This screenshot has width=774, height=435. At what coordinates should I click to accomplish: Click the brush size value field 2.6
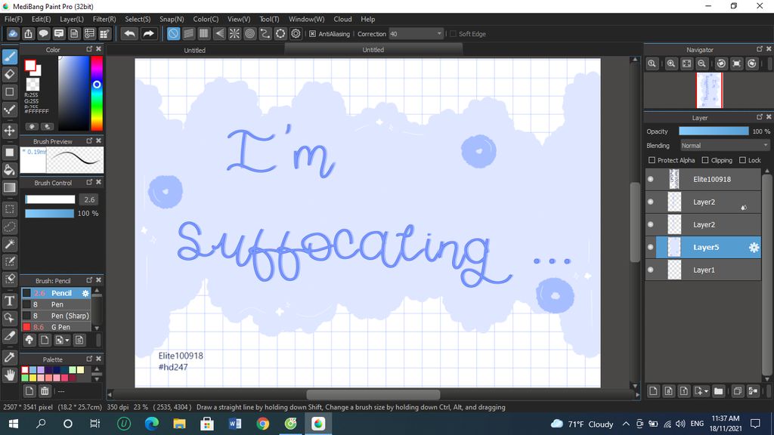click(89, 199)
